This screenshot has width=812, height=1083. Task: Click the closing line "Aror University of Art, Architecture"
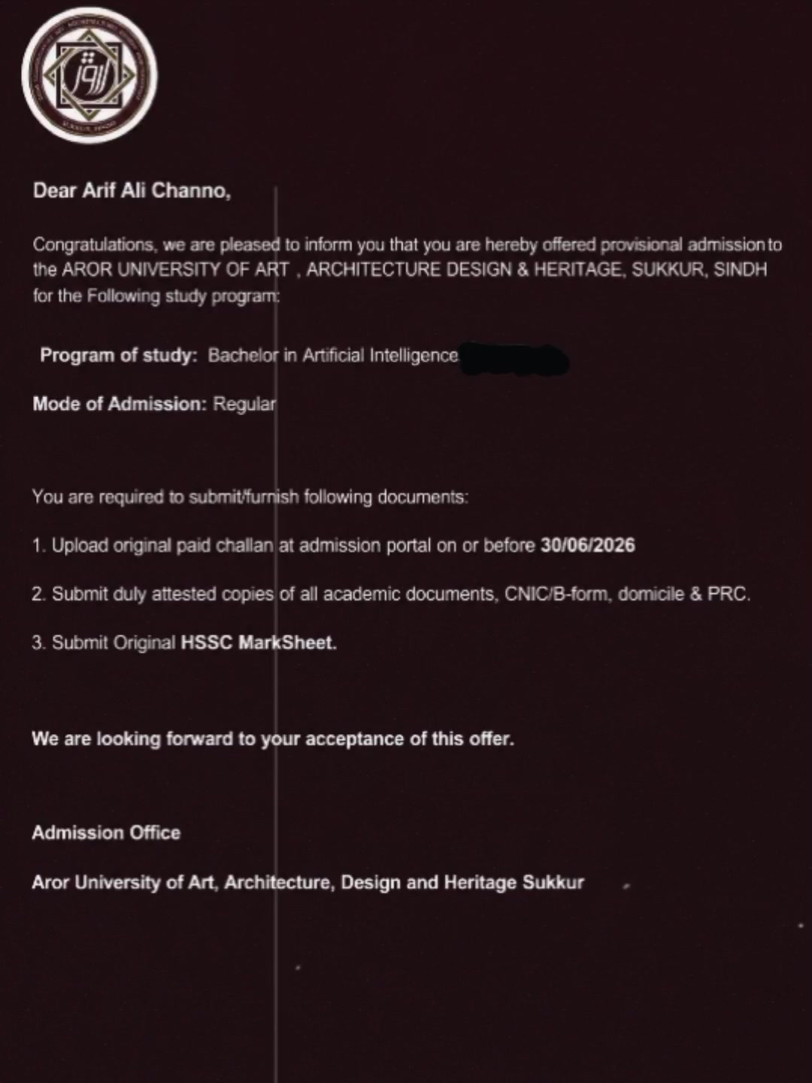tap(308, 882)
